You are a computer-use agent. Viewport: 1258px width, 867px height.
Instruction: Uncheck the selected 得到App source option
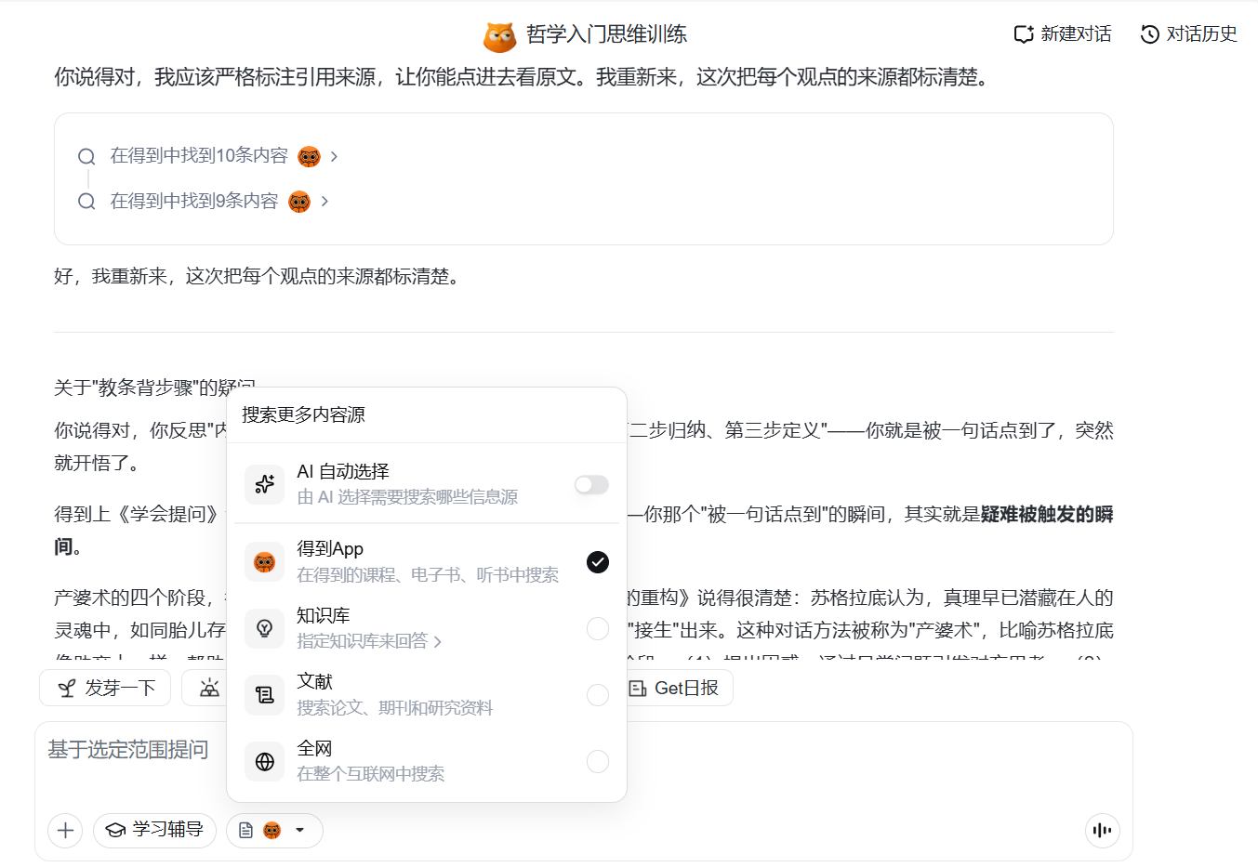[x=598, y=561]
